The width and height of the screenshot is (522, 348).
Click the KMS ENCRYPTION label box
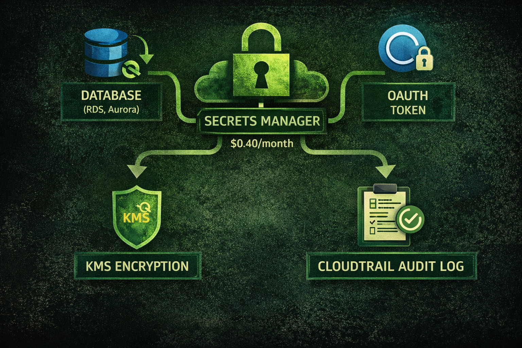pyautogui.click(x=137, y=266)
